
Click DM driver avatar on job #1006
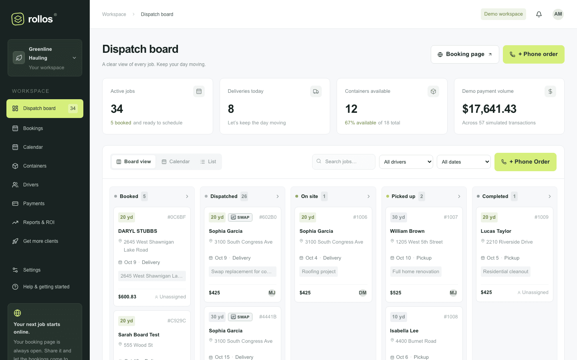[x=363, y=293]
